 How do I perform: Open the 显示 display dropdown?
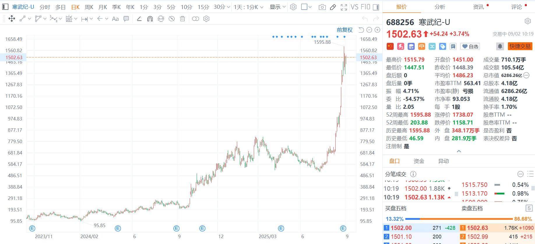(x=277, y=7)
